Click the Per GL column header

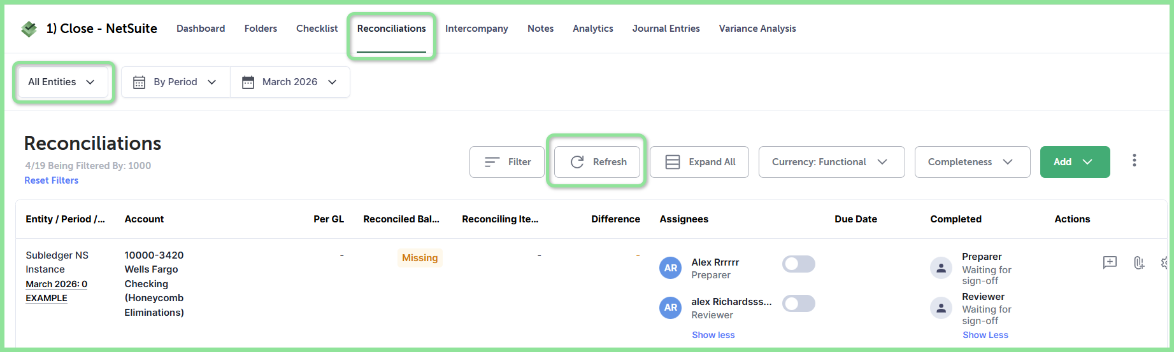click(329, 219)
